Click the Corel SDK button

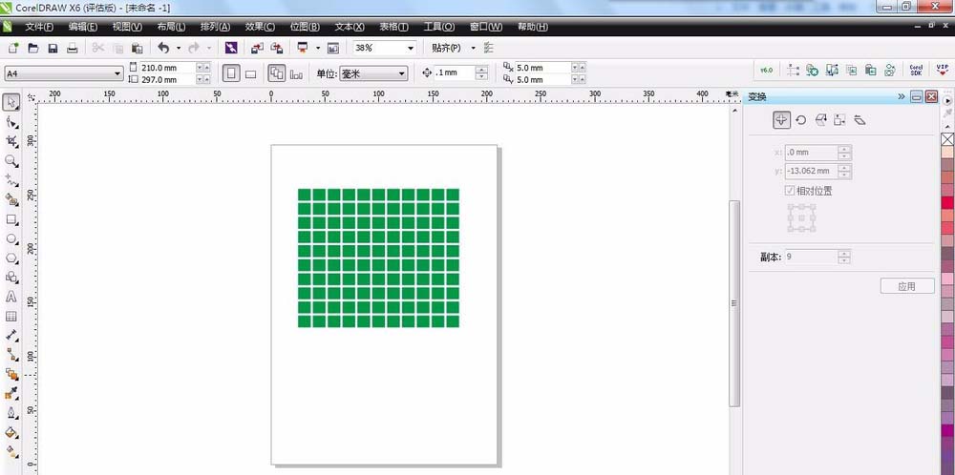pos(916,71)
